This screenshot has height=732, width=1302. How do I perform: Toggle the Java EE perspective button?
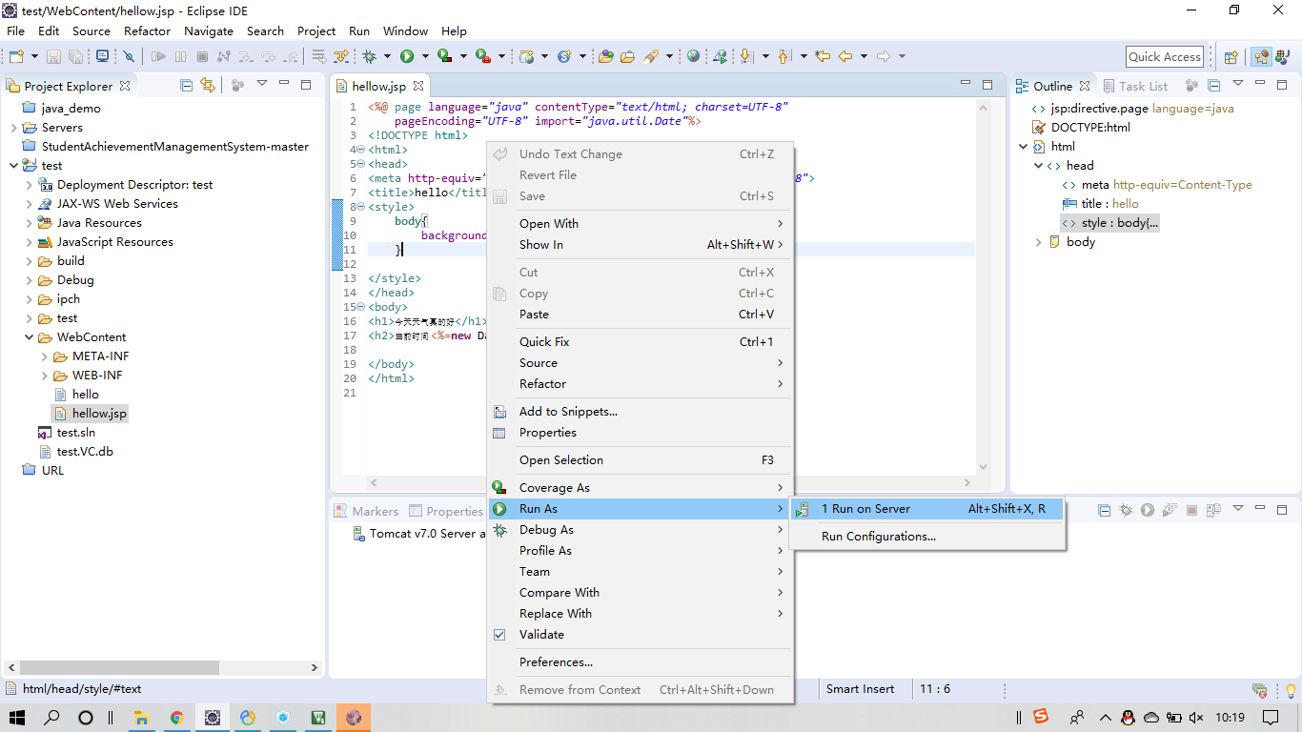(1261, 57)
